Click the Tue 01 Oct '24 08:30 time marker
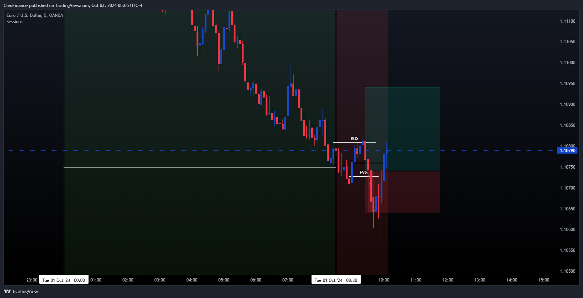This screenshot has width=583, height=298. pyautogui.click(x=336, y=280)
